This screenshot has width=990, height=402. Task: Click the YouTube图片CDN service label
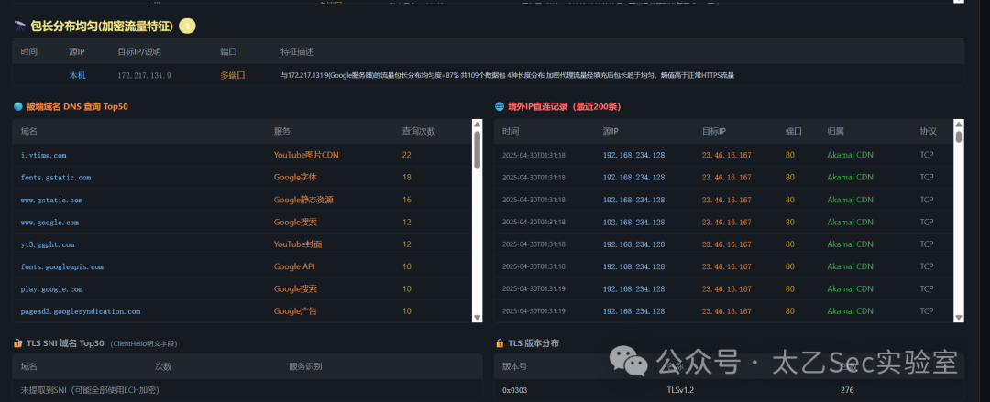306,155
